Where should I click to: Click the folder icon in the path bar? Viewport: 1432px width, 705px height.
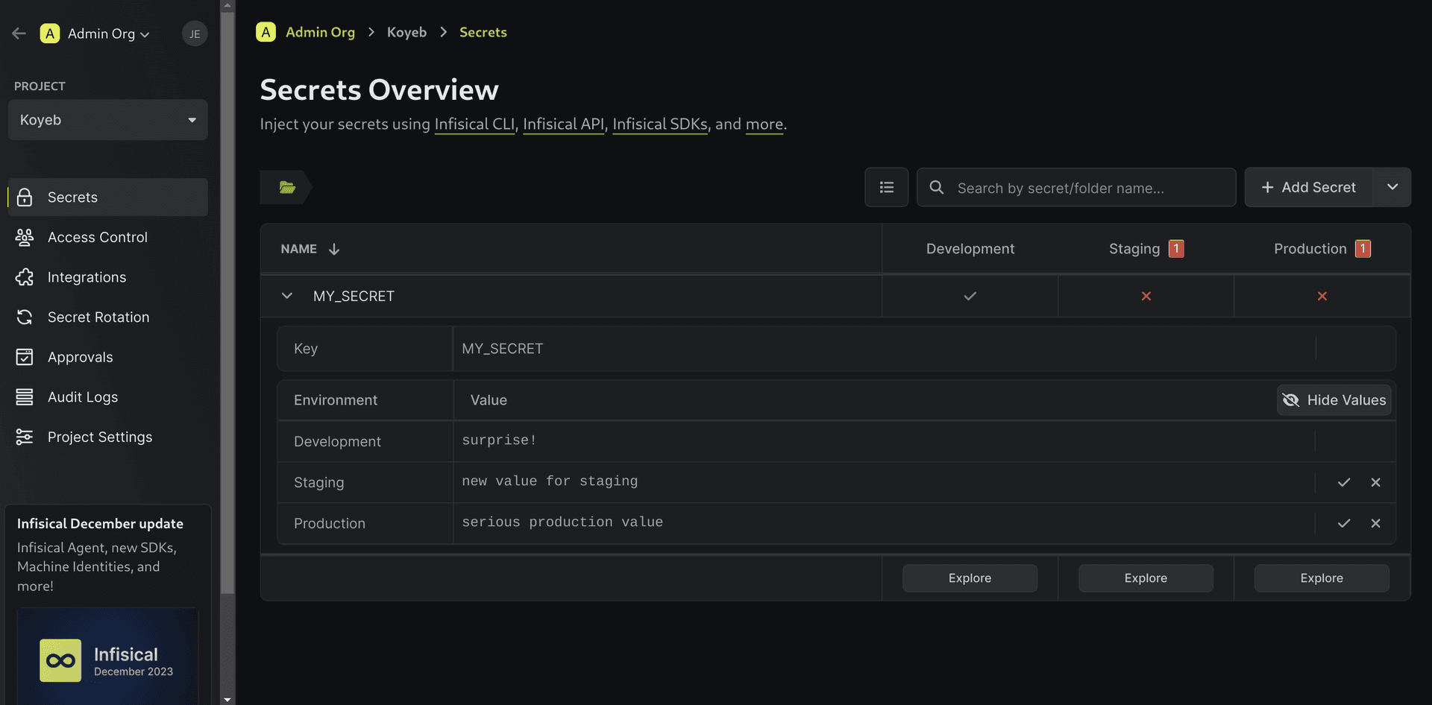[287, 187]
